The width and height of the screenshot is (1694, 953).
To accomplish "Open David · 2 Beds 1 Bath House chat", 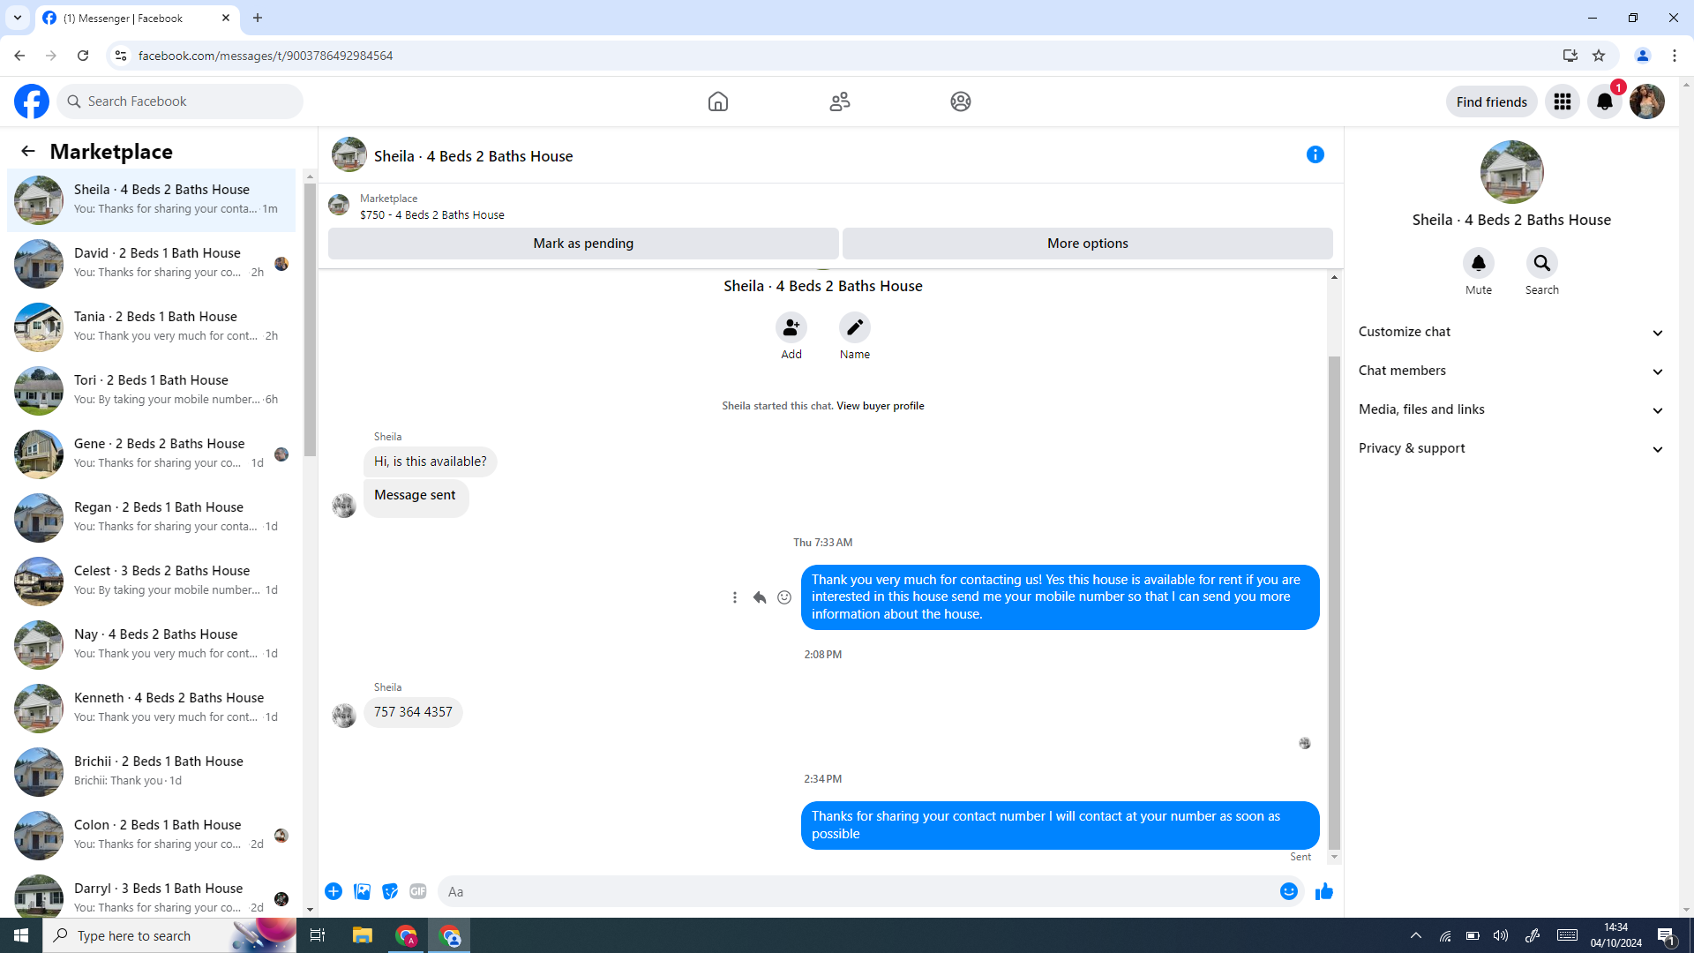I will pos(152,263).
